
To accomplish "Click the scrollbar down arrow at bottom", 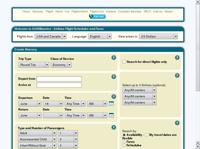I will click(x=198, y=147).
